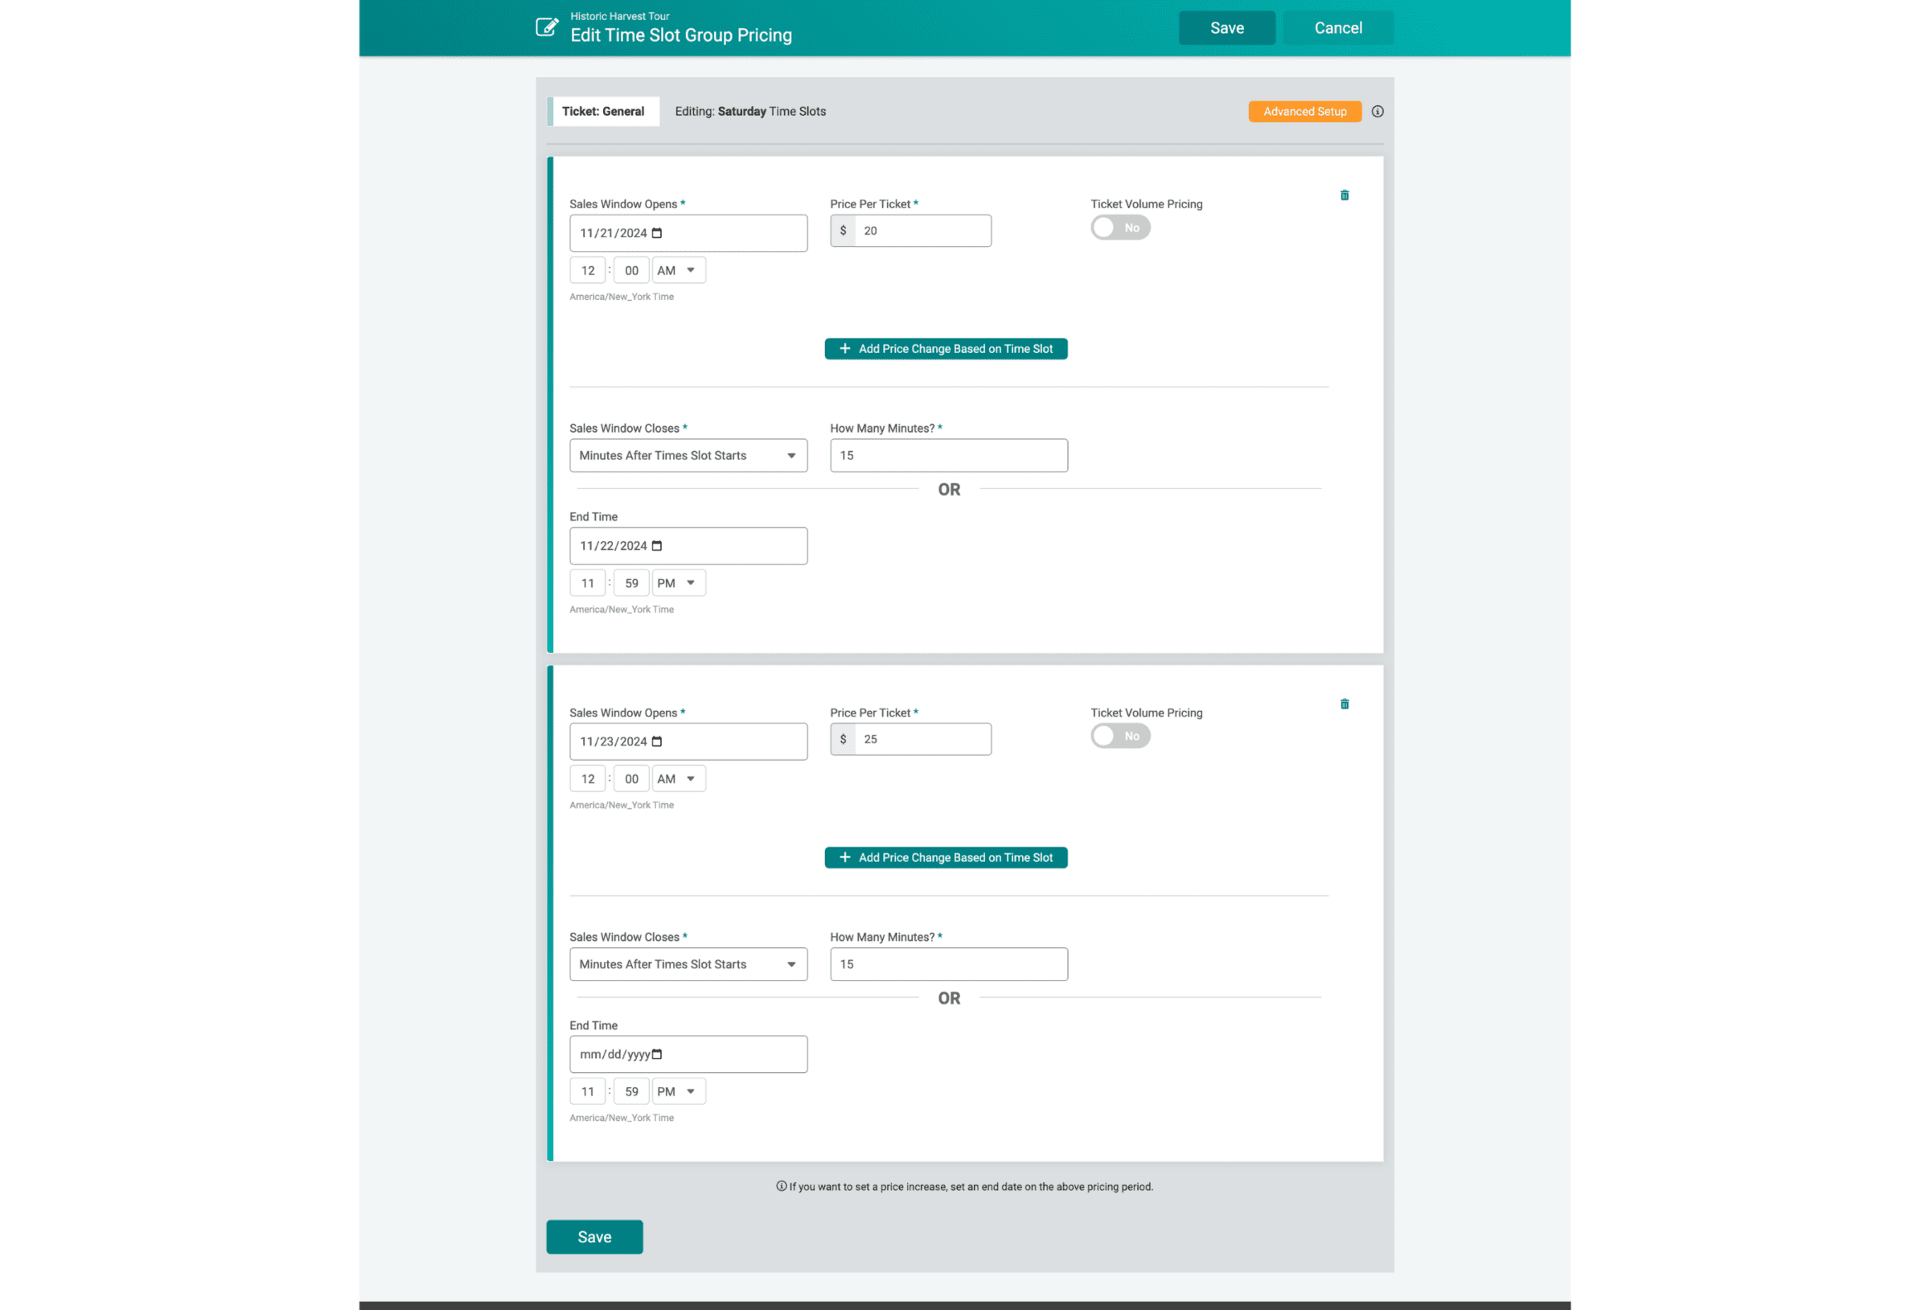Delete the first pricing period via trash icon
Image resolution: width=1930 pixels, height=1310 pixels.
(x=1345, y=195)
